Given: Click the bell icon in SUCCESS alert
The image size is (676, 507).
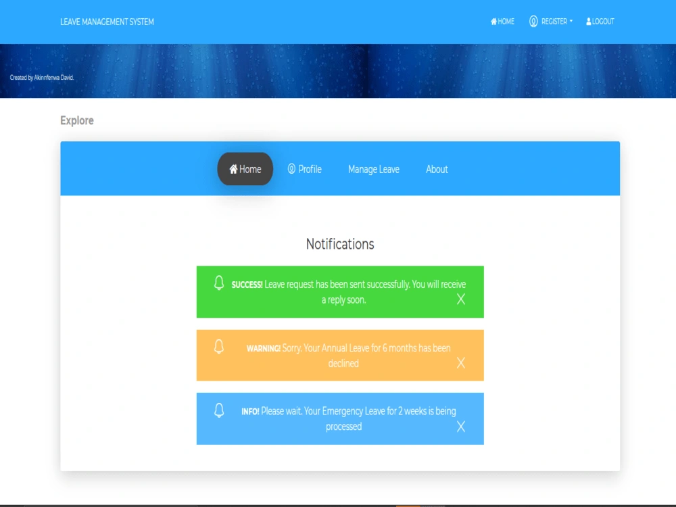Looking at the screenshot, I should pyautogui.click(x=219, y=283).
